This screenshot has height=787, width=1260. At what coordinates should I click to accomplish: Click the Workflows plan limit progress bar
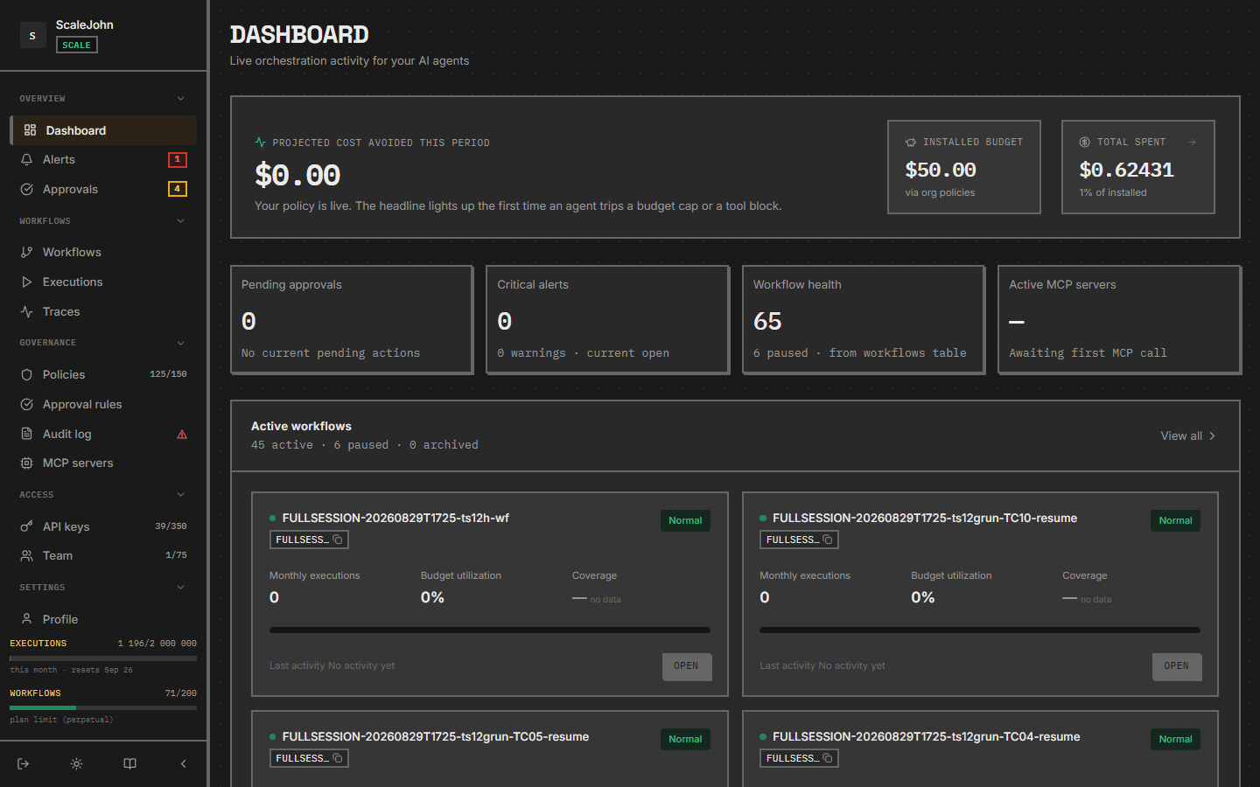(103, 707)
